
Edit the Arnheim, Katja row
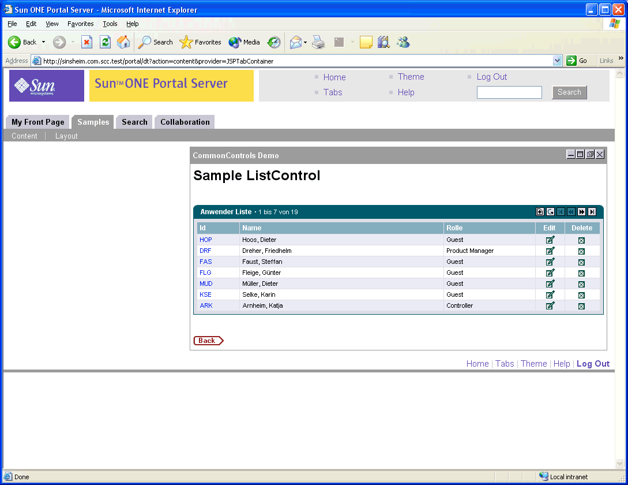pos(550,305)
